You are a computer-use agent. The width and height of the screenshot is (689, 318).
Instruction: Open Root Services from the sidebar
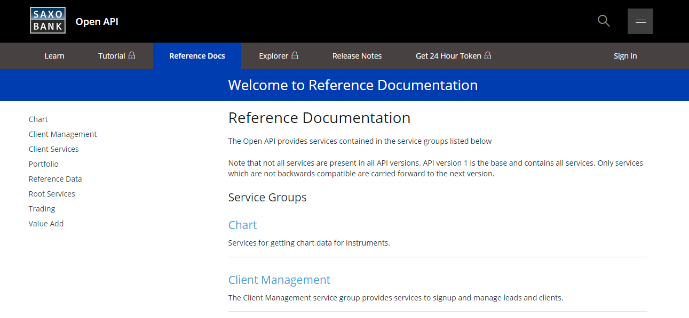point(52,193)
